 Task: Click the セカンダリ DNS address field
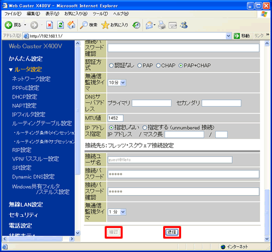(x=222, y=103)
